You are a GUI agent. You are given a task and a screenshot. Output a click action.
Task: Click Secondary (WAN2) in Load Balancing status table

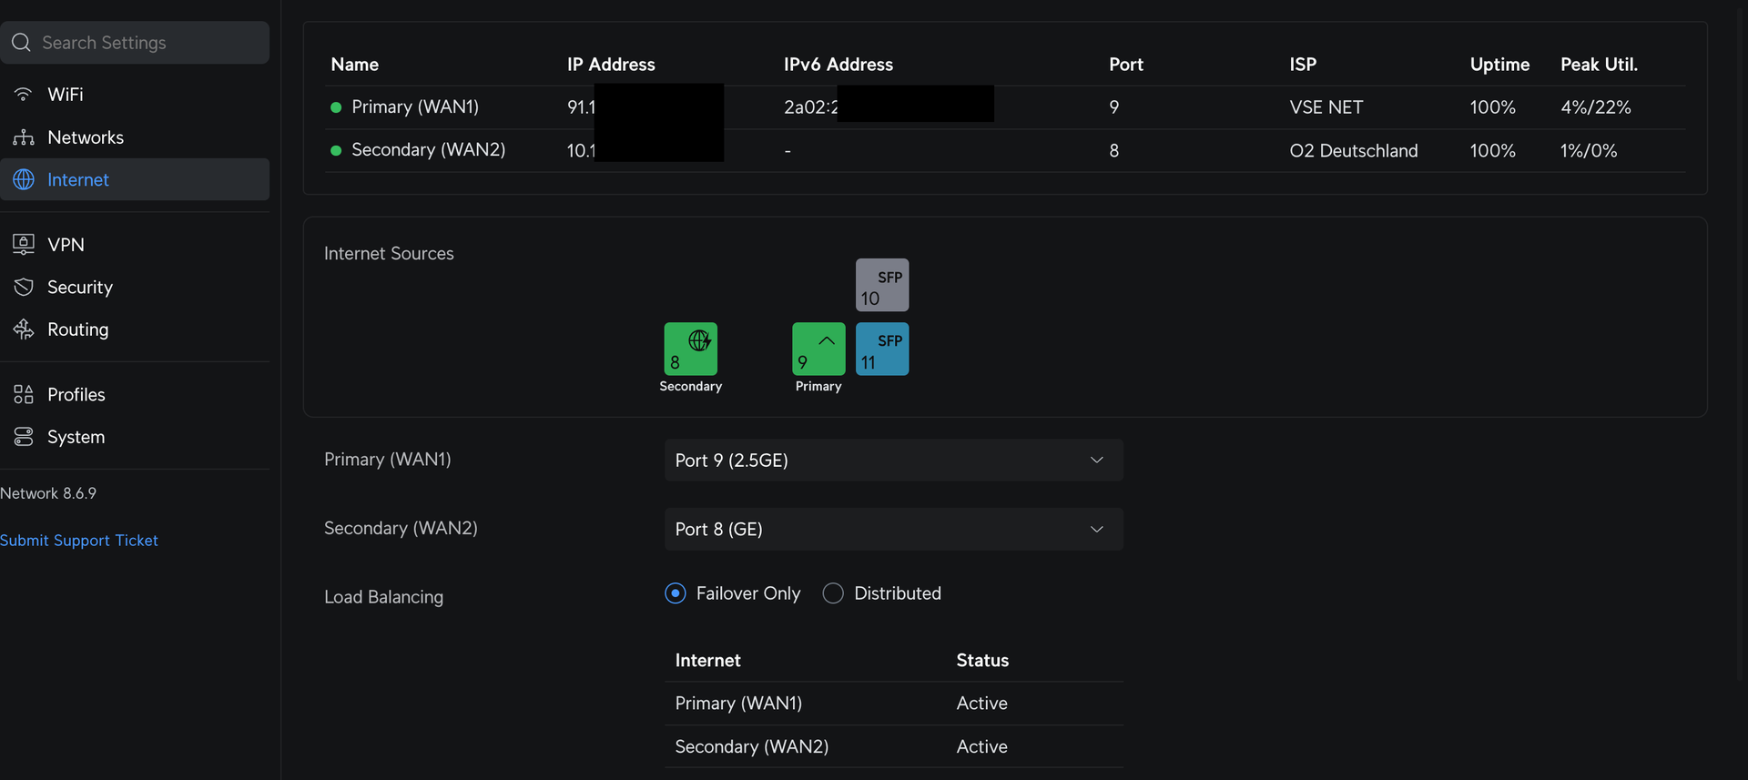coord(752,747)
